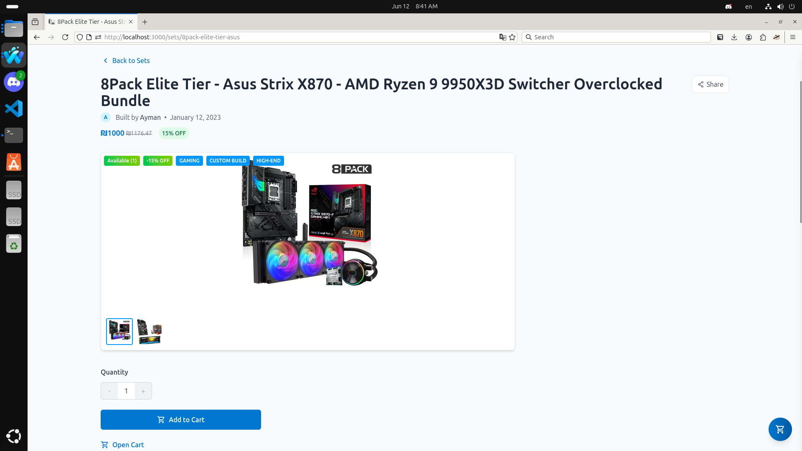Click the Share button
Viewport: 802px width, 451px height.
click(x=710, y=84)
